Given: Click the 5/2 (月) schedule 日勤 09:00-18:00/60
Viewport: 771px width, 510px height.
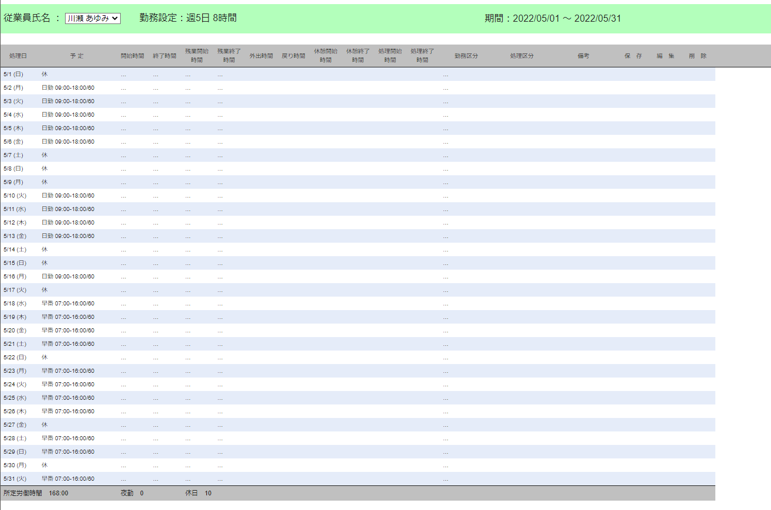Looking at the screenshot, I should (68, 88).
